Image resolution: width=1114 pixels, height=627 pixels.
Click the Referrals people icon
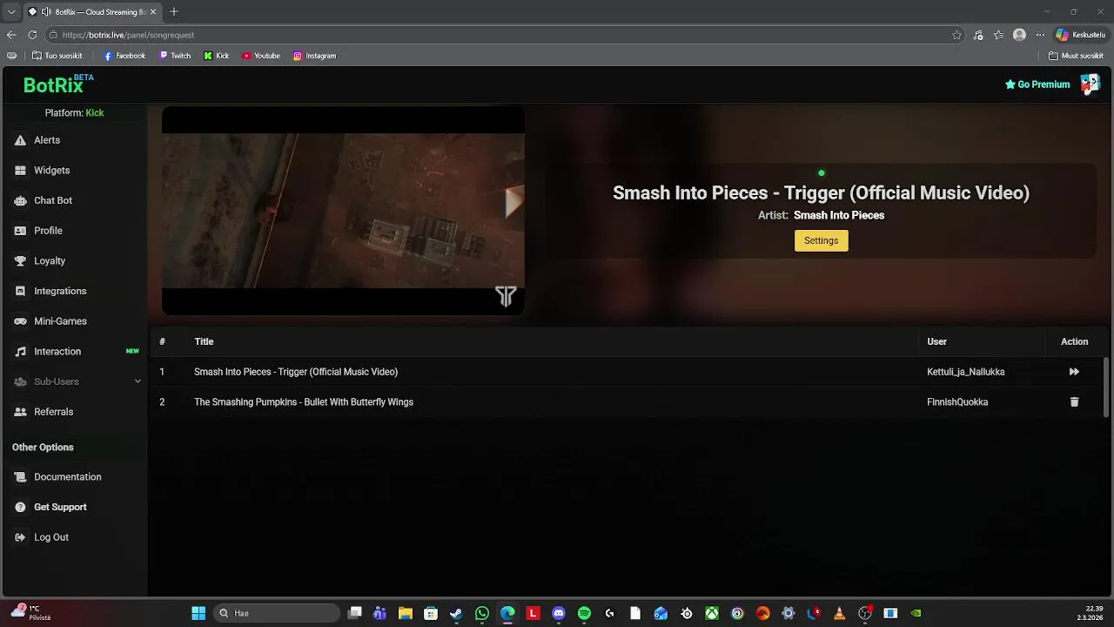tap(20, 412)
